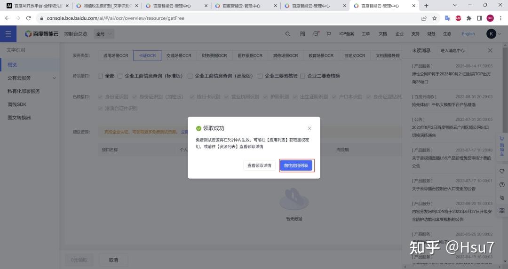Viewport: 508px width, 269px height.
Task: Toggle the browser side panel icon
Action: pyautogui.click(x=479, y=18)
